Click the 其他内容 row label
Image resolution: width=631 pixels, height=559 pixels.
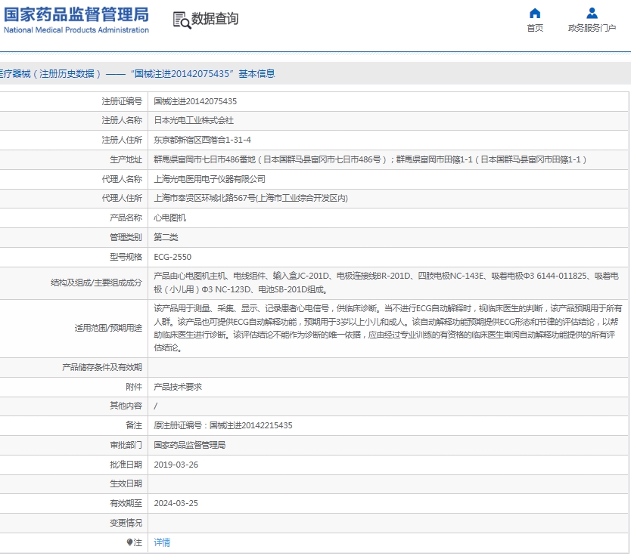coord(126,406)
